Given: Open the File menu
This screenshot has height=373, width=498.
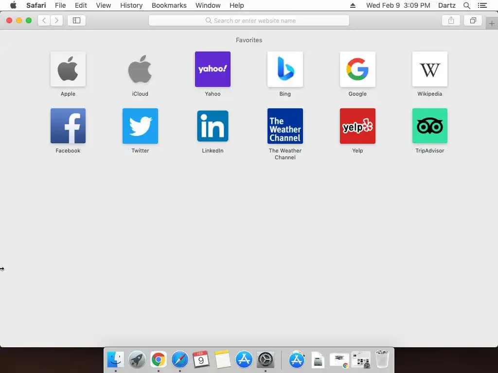Looking at the screenshot, I should (x=60, y=5).
